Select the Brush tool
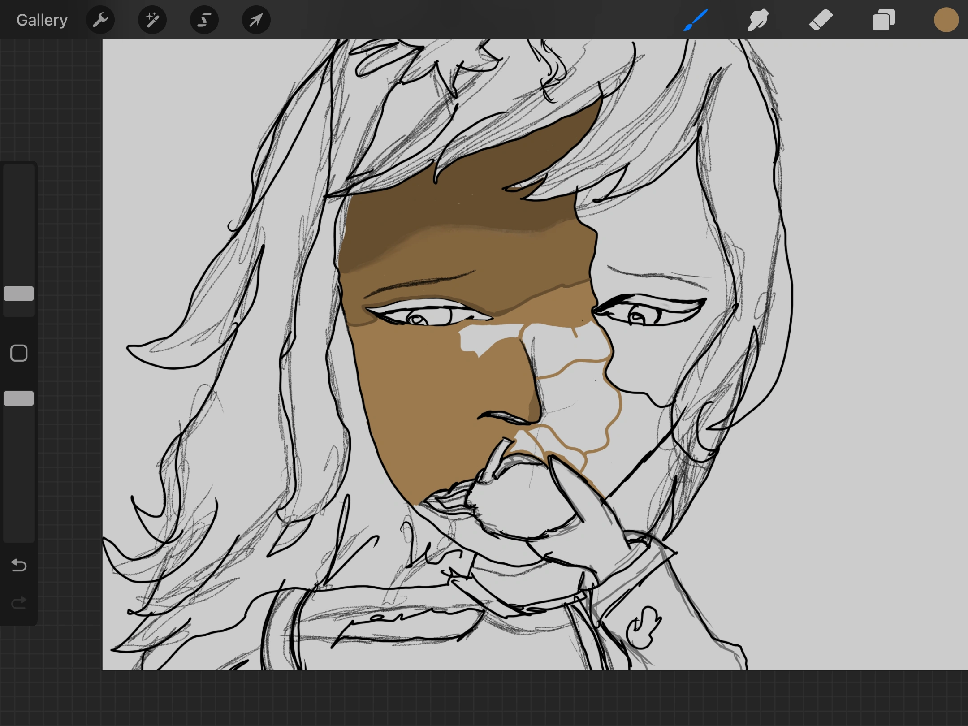The width and height of the screenshot is (968, 726). click(696, 20)
